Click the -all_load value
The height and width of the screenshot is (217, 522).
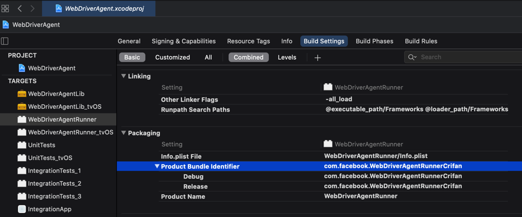[339, 99]
